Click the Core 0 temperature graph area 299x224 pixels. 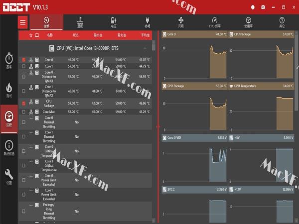(194, 60)
